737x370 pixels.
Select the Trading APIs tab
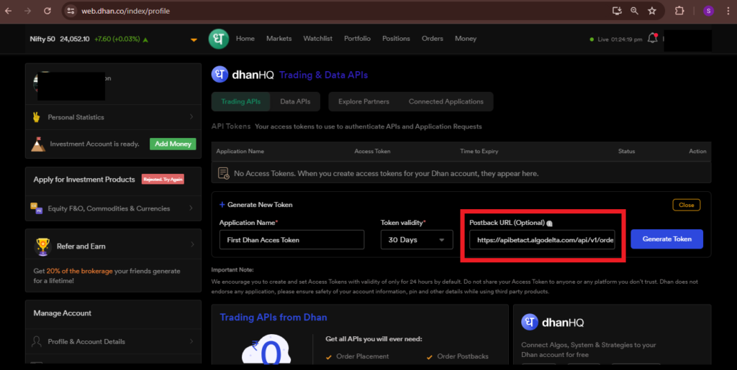point(240,102)
